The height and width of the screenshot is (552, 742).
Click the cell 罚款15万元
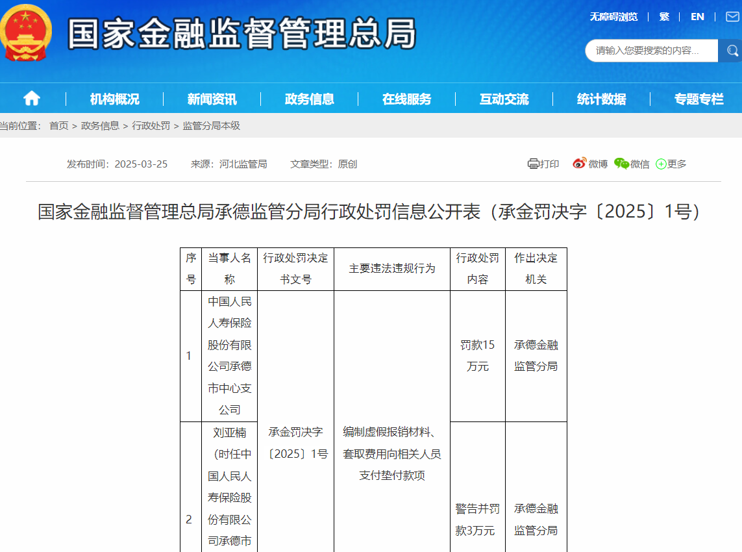478,355
